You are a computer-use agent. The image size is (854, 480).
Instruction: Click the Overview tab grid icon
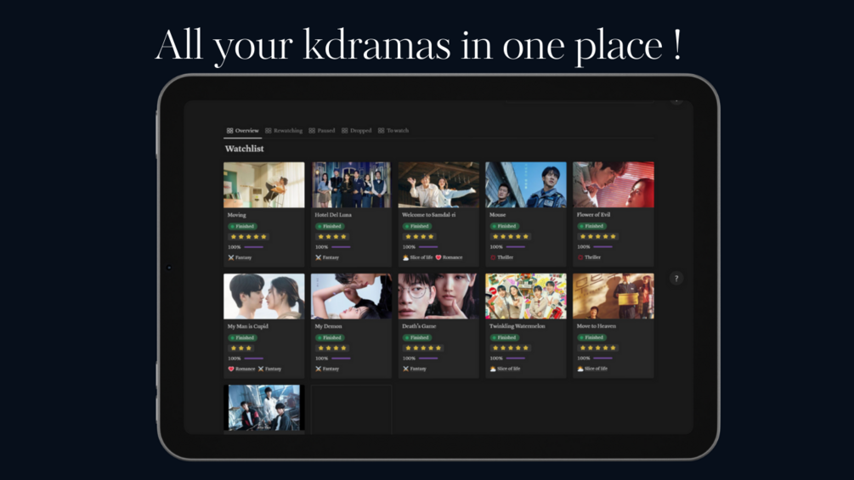click(x=229, y=131)
